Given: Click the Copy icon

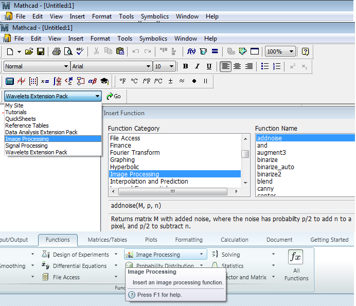Looking at the screenshot, I should 108,51.
